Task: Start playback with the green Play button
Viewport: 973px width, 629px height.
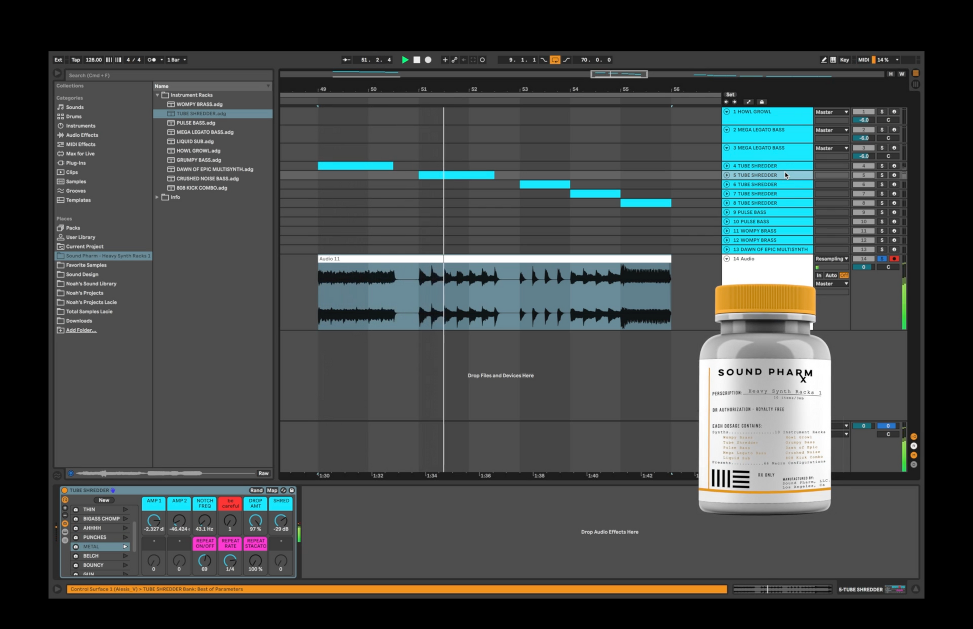Action: point(405,60)
